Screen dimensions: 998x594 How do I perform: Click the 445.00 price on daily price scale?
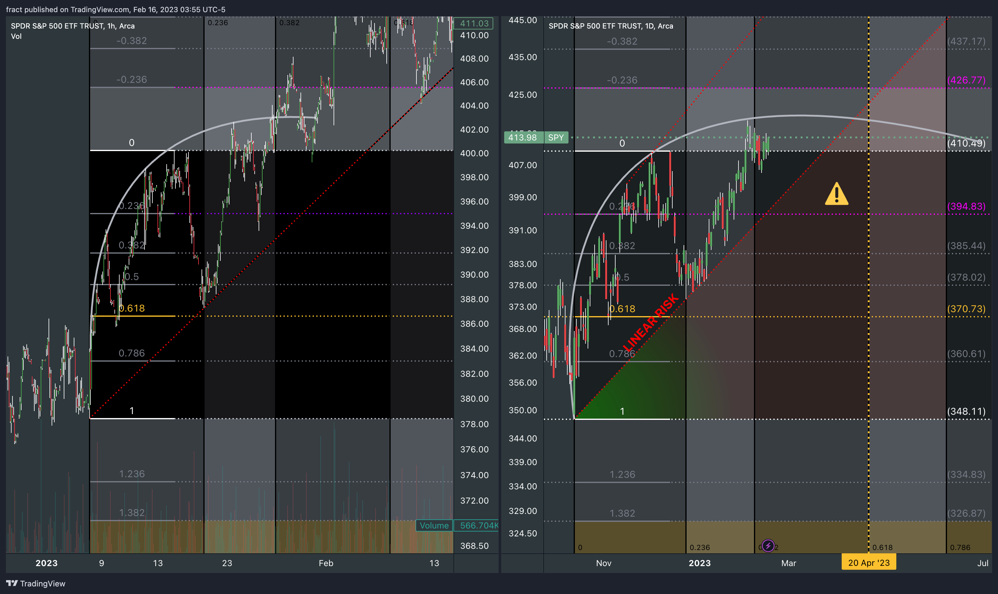[x=523, y=20]
